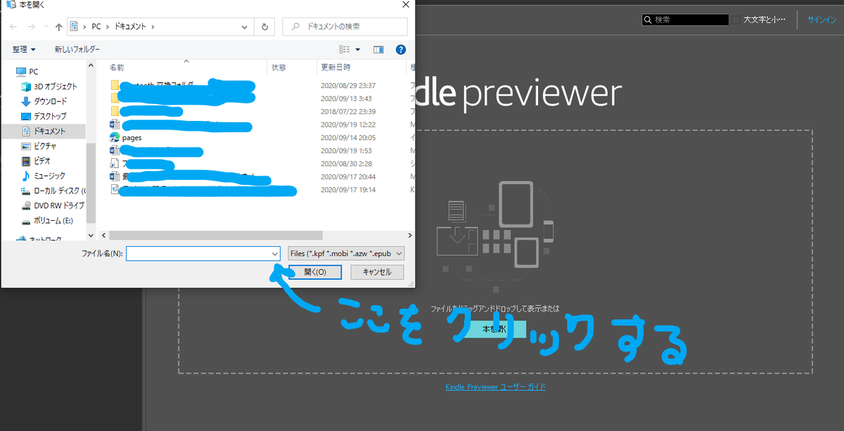Click the magnifier icon in Kindle Previewer search
Viewport: 844px width, 431px height.
[647, 20]
